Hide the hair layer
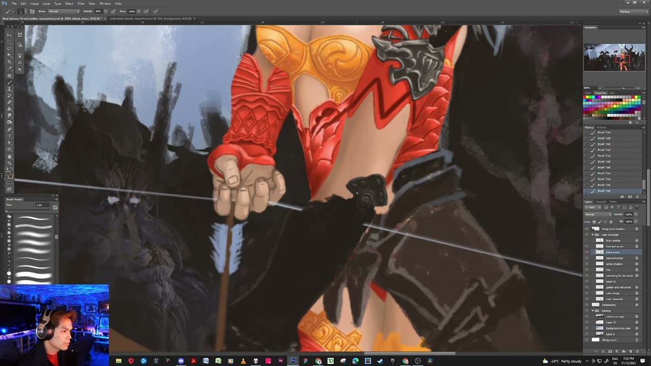 pos(586,269)
